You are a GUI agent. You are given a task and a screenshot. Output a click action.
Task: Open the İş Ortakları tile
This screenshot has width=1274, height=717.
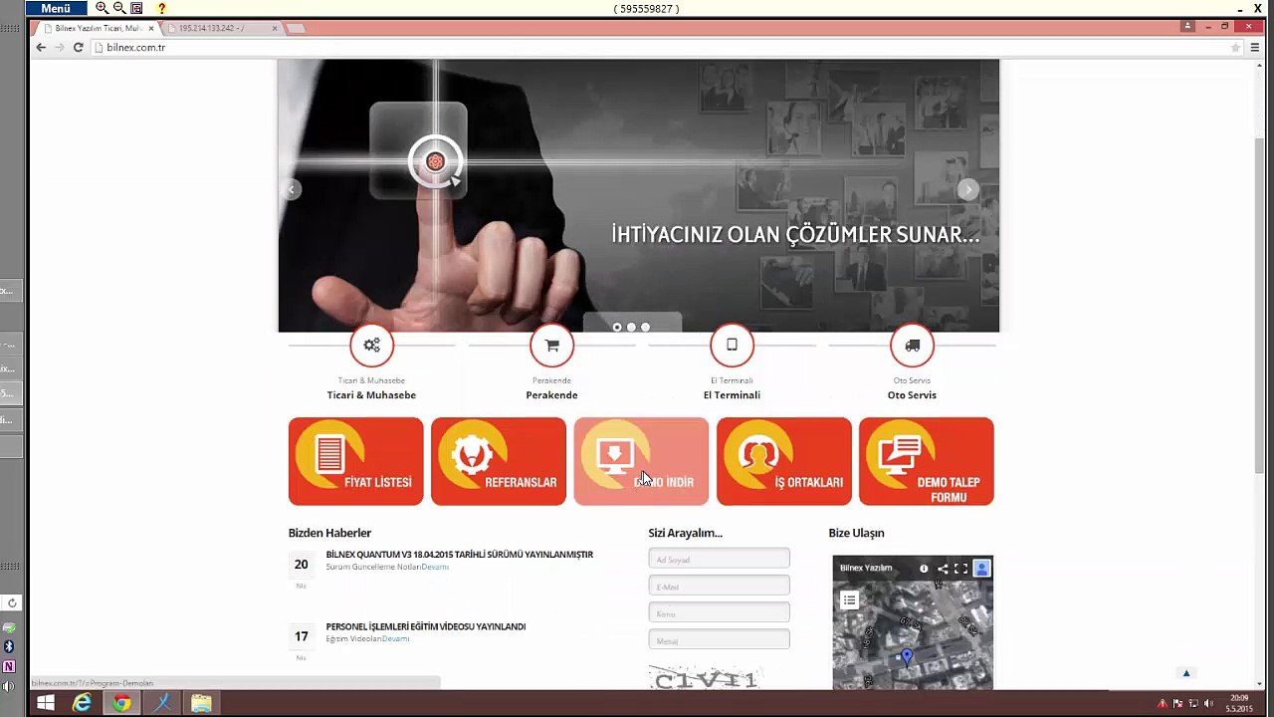784,461
